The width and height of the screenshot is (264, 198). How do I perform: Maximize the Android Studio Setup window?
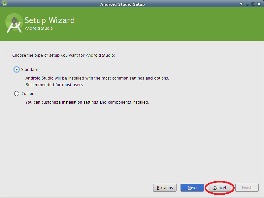click(253, 4)
